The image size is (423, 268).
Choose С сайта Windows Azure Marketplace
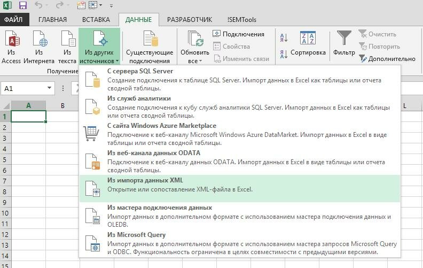[x=240, y=134]
